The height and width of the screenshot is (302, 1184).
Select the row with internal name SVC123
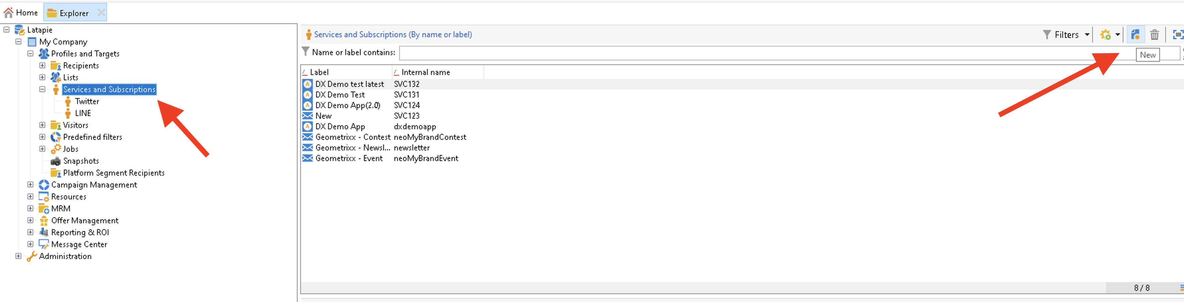coord(742,116)
